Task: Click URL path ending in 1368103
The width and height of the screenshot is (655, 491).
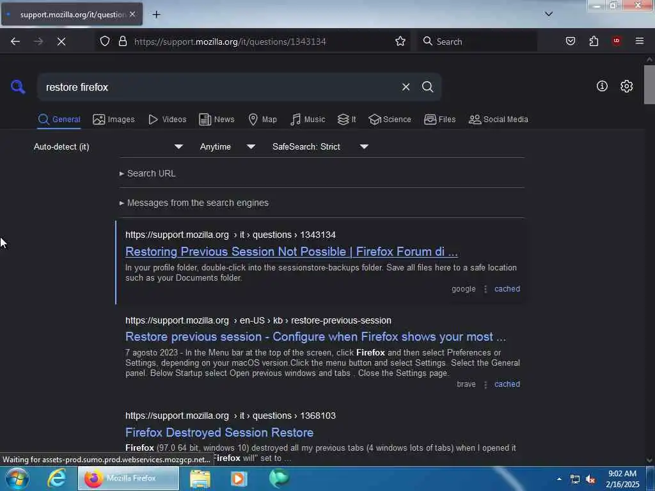Action: click(230, 416)
